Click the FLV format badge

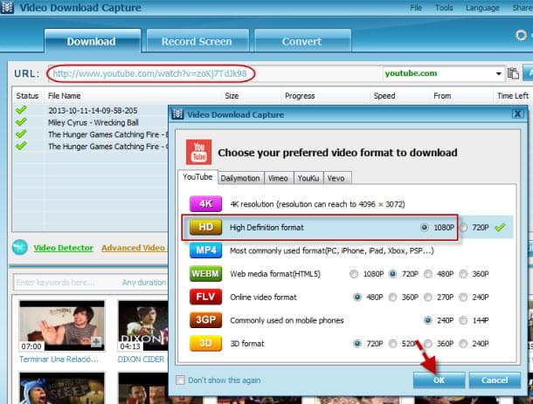pos(205,297)
